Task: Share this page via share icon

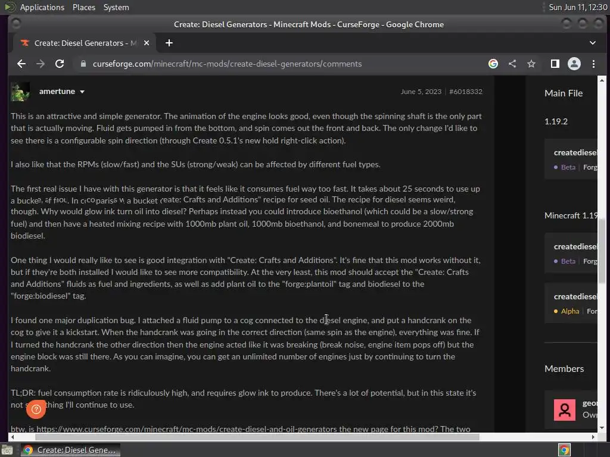Action: 512,64
